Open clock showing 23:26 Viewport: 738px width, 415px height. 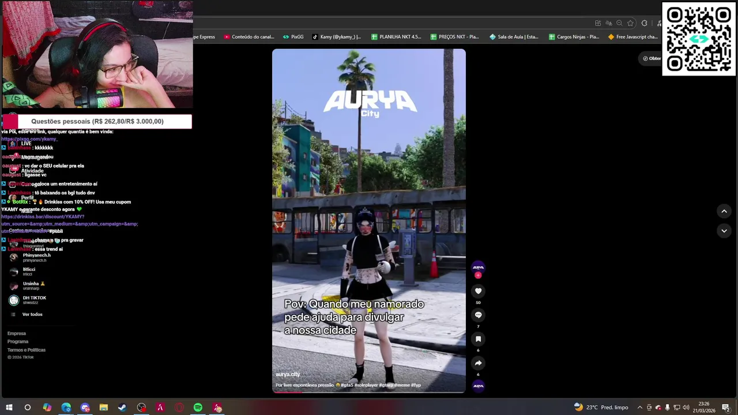[704, 408]
